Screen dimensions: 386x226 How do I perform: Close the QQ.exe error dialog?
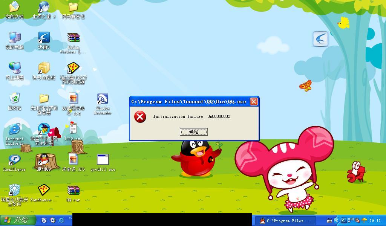[x=254, y=101]
